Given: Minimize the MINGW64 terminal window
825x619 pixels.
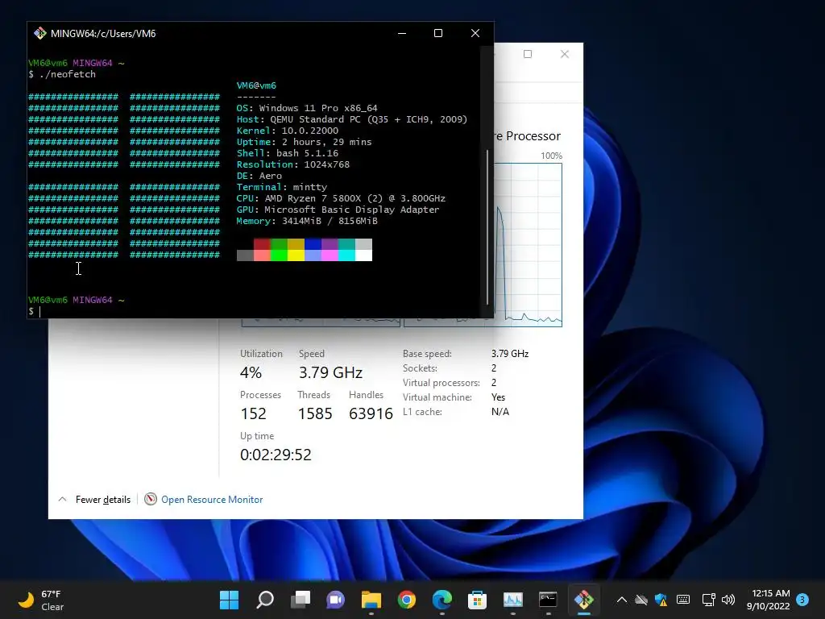Looking at the screenshot, I should 402,33.
